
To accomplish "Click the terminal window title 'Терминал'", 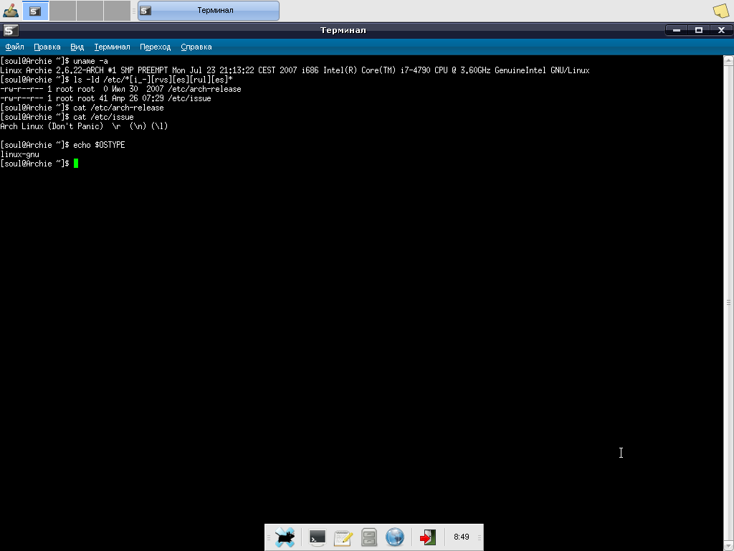I will click(x=343, y=30).
